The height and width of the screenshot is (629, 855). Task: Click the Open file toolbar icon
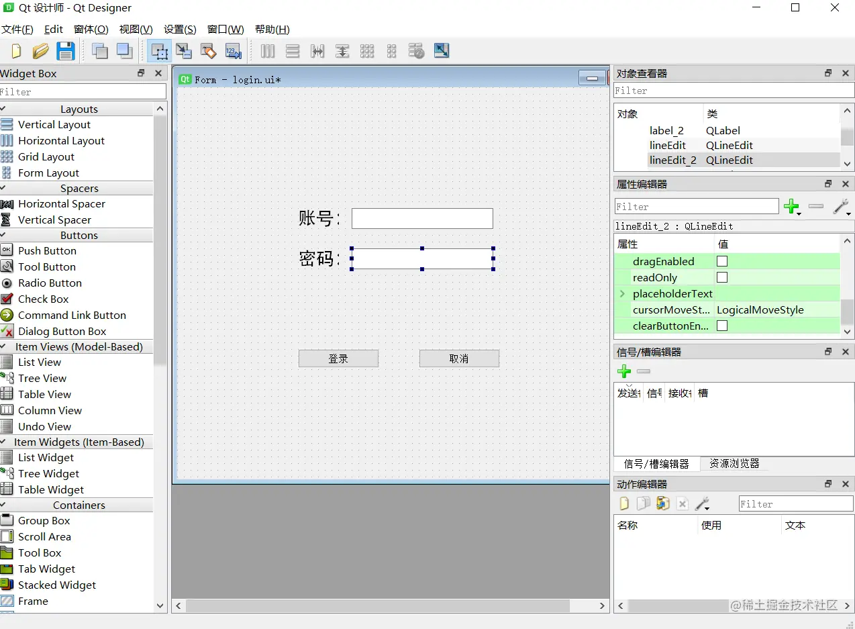[41, 51]
